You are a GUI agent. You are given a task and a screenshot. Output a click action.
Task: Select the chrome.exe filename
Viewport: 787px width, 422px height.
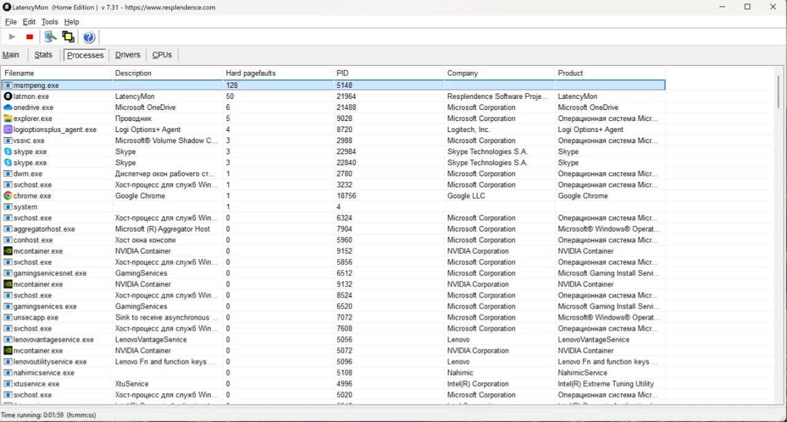(x=33, y=196)
